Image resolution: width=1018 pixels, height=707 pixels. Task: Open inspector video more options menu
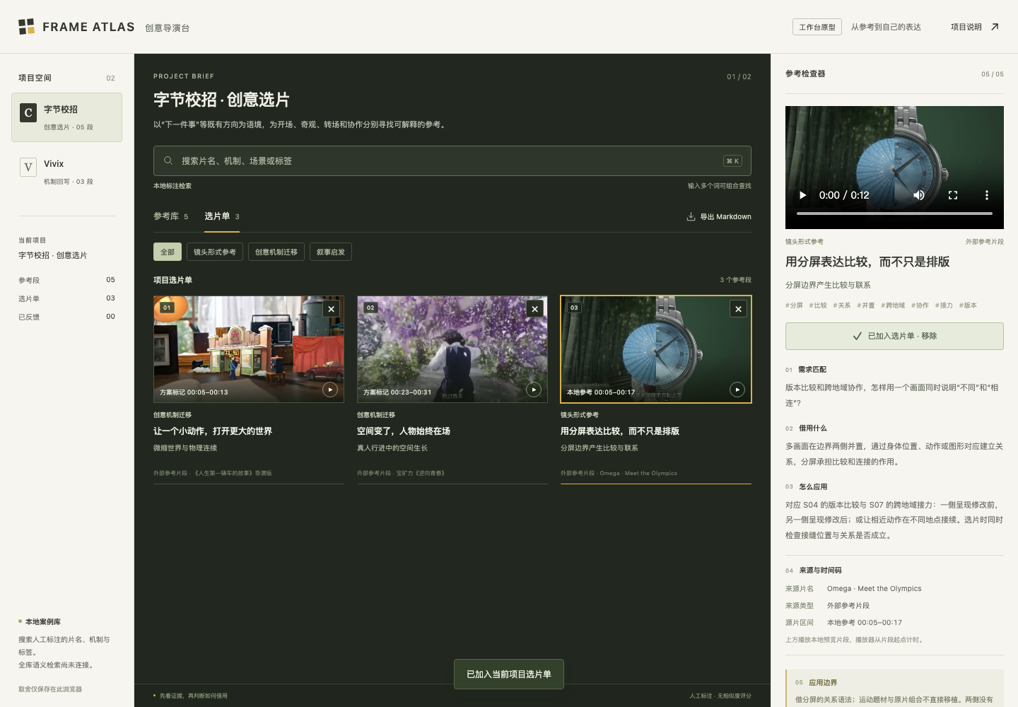pos(987,195)
